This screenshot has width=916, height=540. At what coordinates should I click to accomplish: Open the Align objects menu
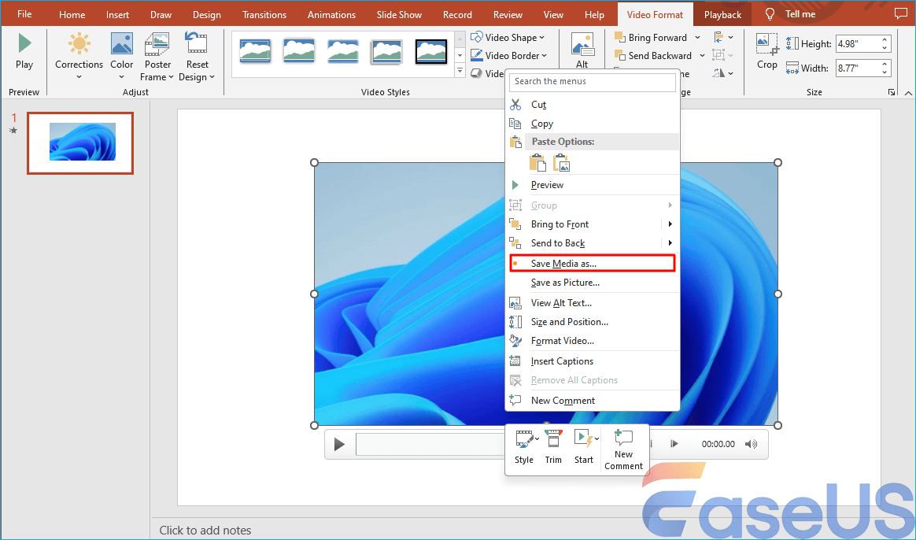tap(723, 38)
